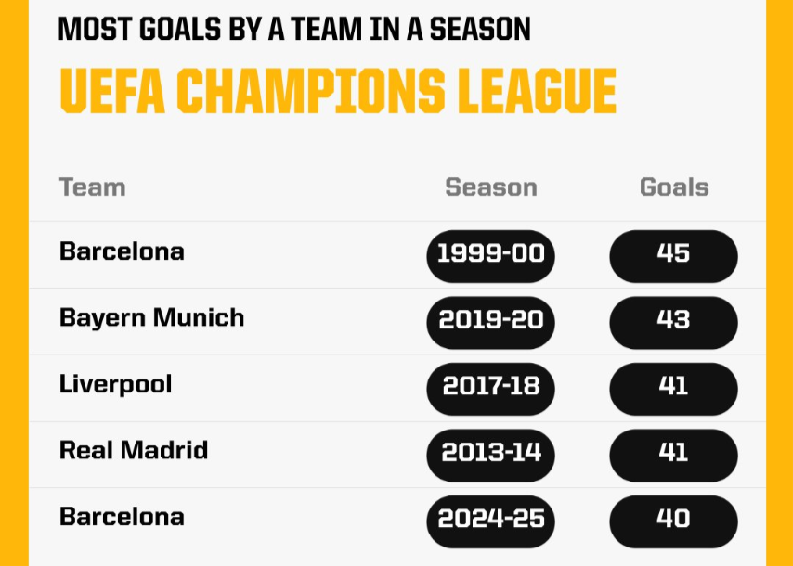
Task: Click the Most Goals By A Team heading
Action: (294, 29)
